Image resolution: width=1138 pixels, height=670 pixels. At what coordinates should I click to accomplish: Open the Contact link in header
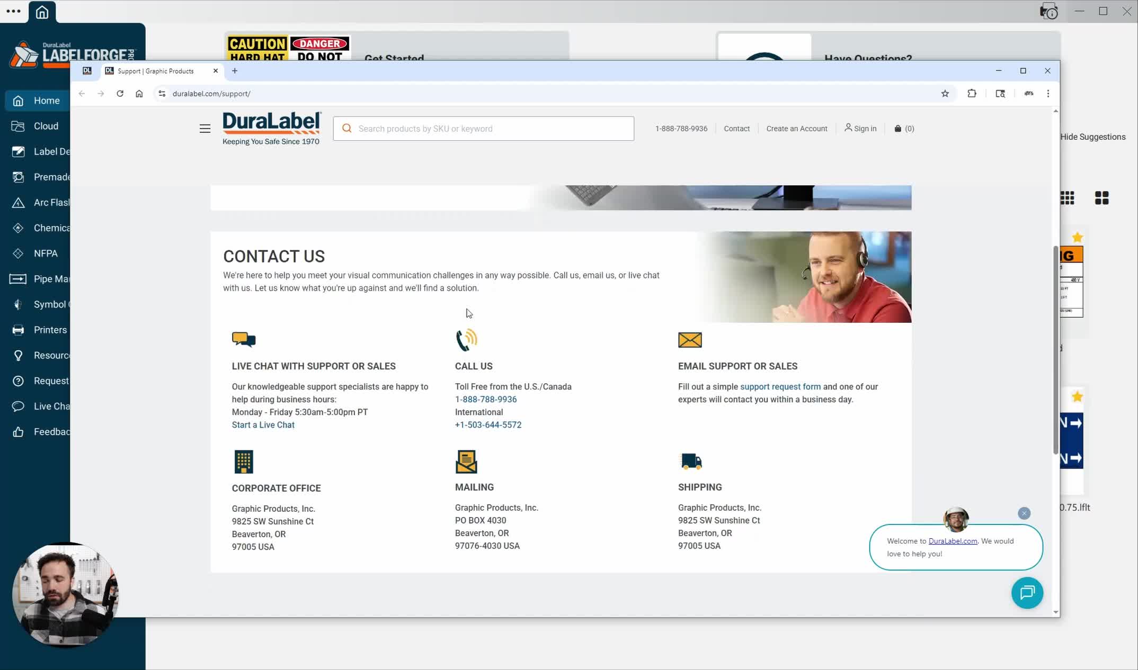(x=737, y=129)
